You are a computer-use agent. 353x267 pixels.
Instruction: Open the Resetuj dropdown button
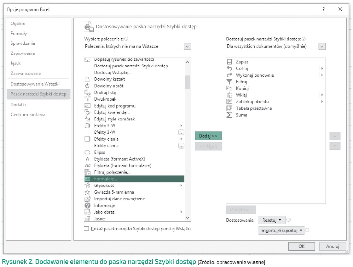click(x=272, y=220)
